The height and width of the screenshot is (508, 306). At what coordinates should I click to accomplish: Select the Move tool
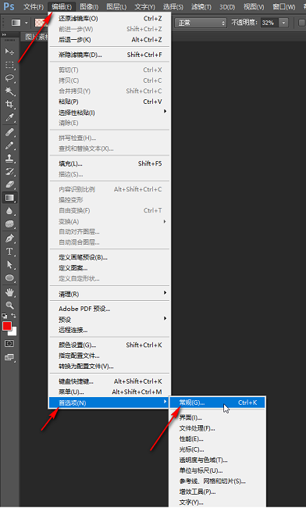9,51
